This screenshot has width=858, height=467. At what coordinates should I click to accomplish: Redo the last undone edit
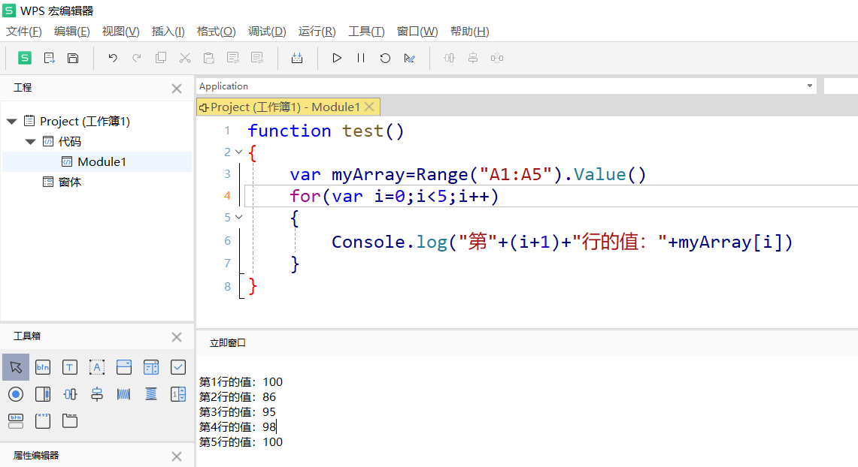(137, 58)
